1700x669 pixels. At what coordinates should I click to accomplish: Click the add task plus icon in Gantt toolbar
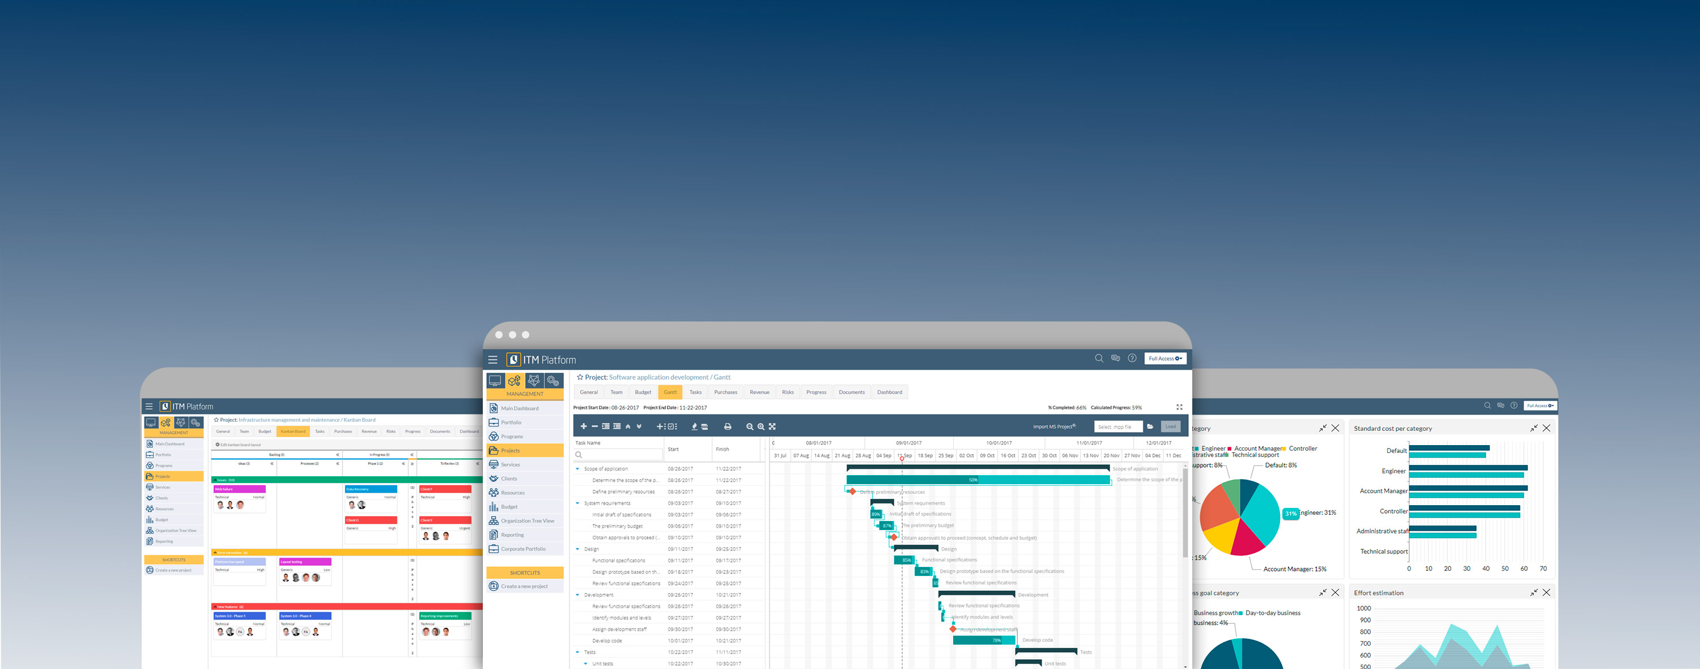[584, 426]
